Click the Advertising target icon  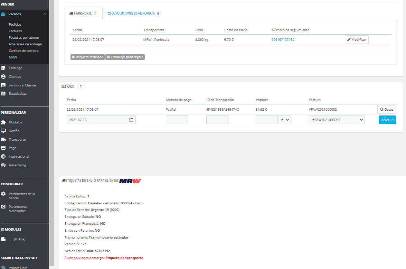[3, 165]
